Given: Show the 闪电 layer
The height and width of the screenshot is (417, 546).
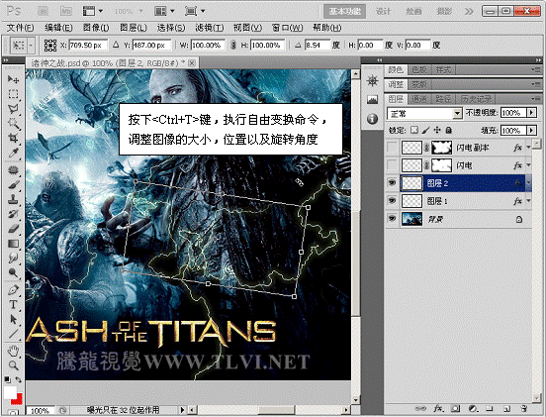Looking at the screenshot, I should 393,164.
